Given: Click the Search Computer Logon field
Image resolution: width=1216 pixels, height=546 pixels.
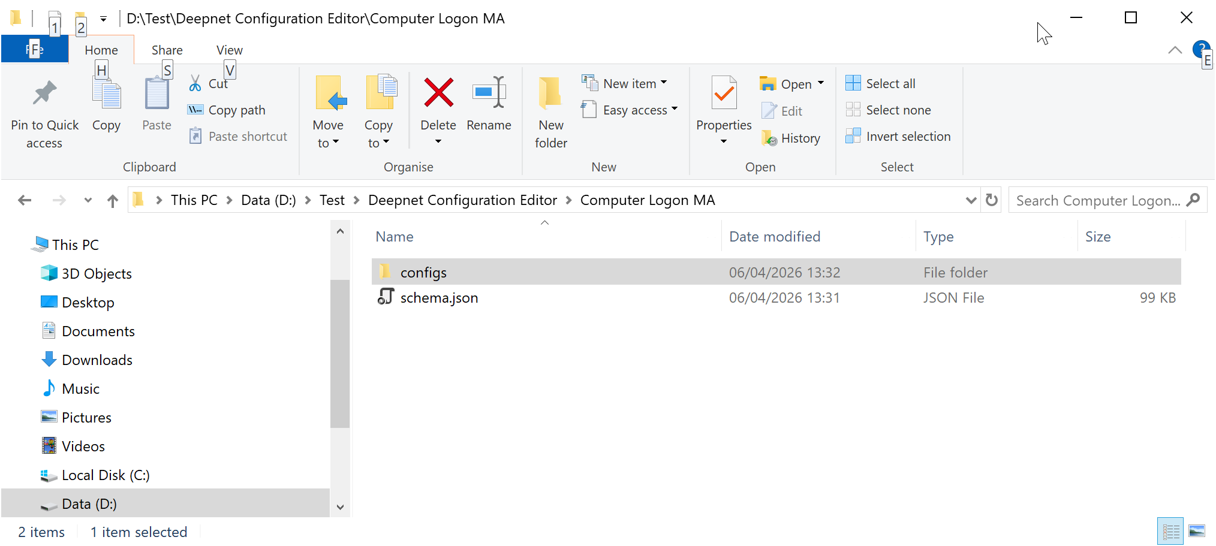Looking at the screenshot, I should click(x=1097, y=201).
